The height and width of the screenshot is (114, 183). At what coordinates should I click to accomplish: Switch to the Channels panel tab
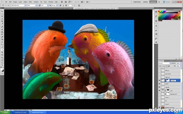click(x=167, y=61)
